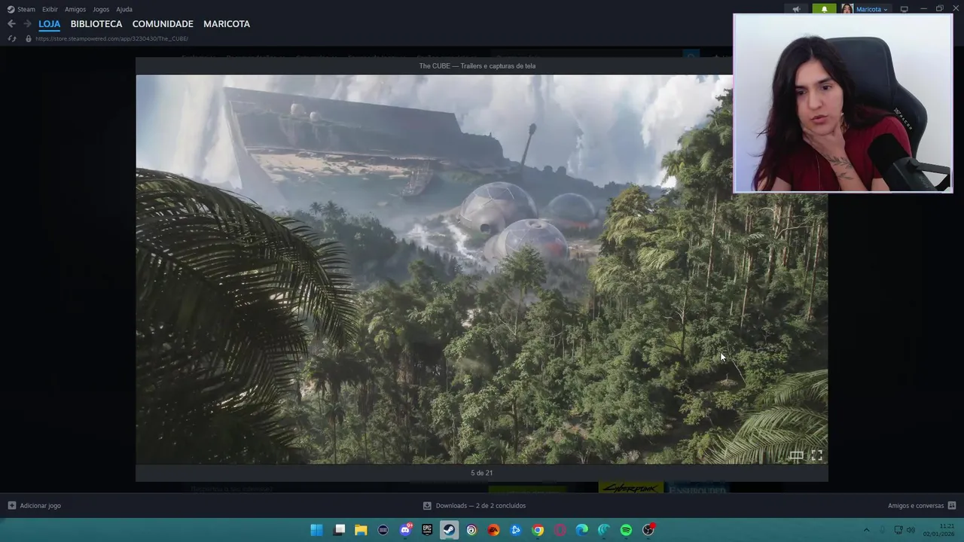Switch to the COMUNIDADE tab
964x542 pixels.
tap(163, 24)
